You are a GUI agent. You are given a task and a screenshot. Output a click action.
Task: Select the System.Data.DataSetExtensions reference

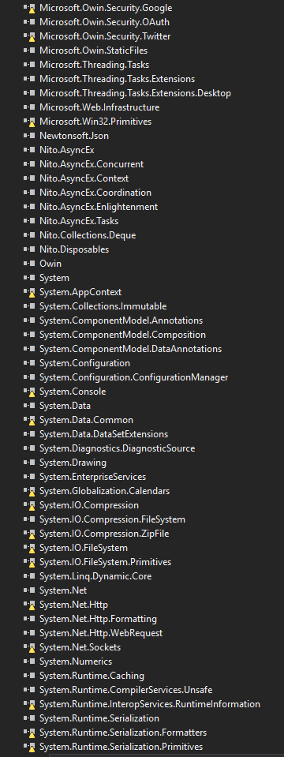click(103, 434)
